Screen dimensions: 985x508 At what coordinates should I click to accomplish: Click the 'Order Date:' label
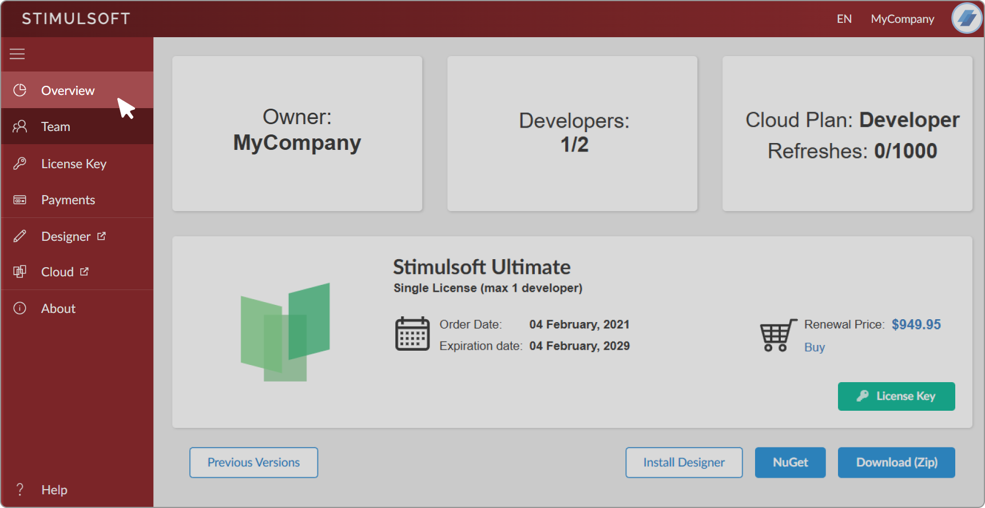coord(471,324)
